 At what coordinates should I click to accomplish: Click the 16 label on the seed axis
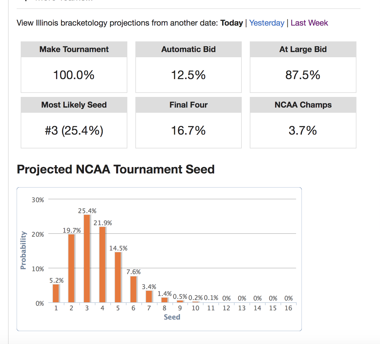[x=288, y=308]
